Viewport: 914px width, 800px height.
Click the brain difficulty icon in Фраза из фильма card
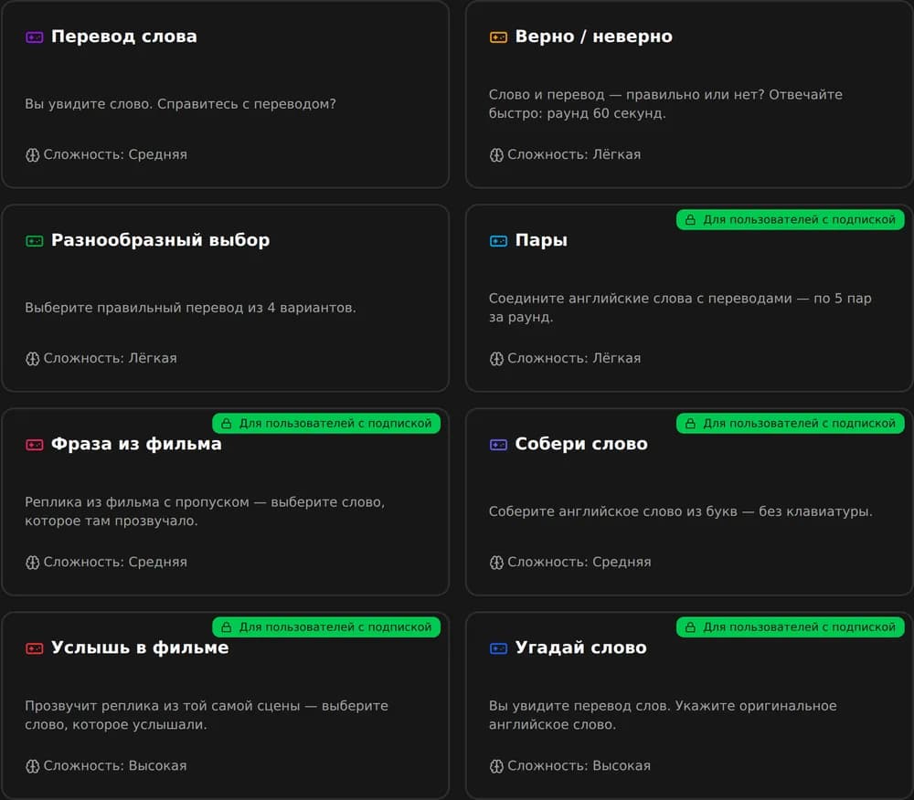pos(33,563)
